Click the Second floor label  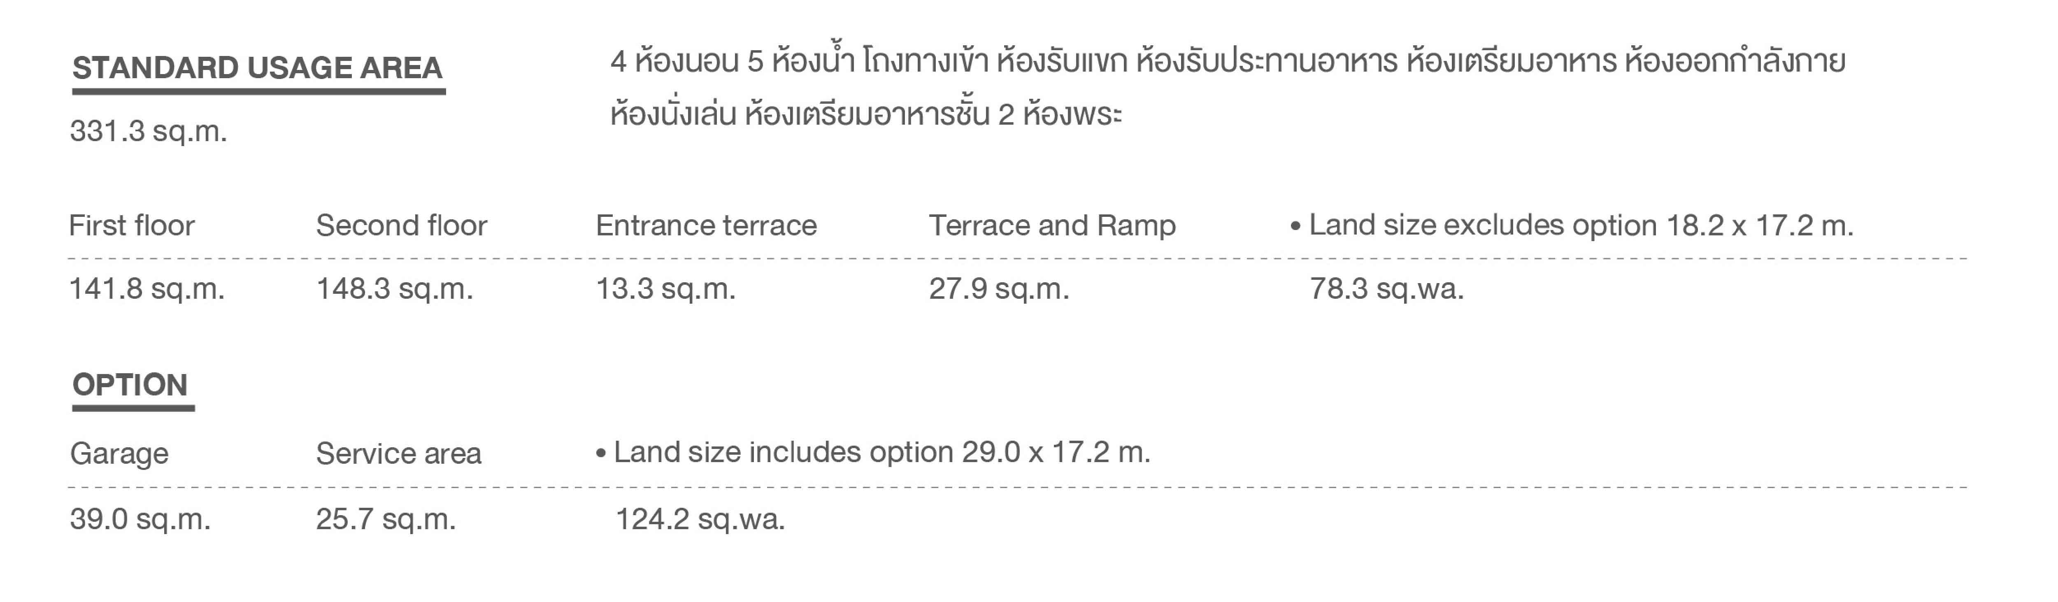(x=401, y=225)
